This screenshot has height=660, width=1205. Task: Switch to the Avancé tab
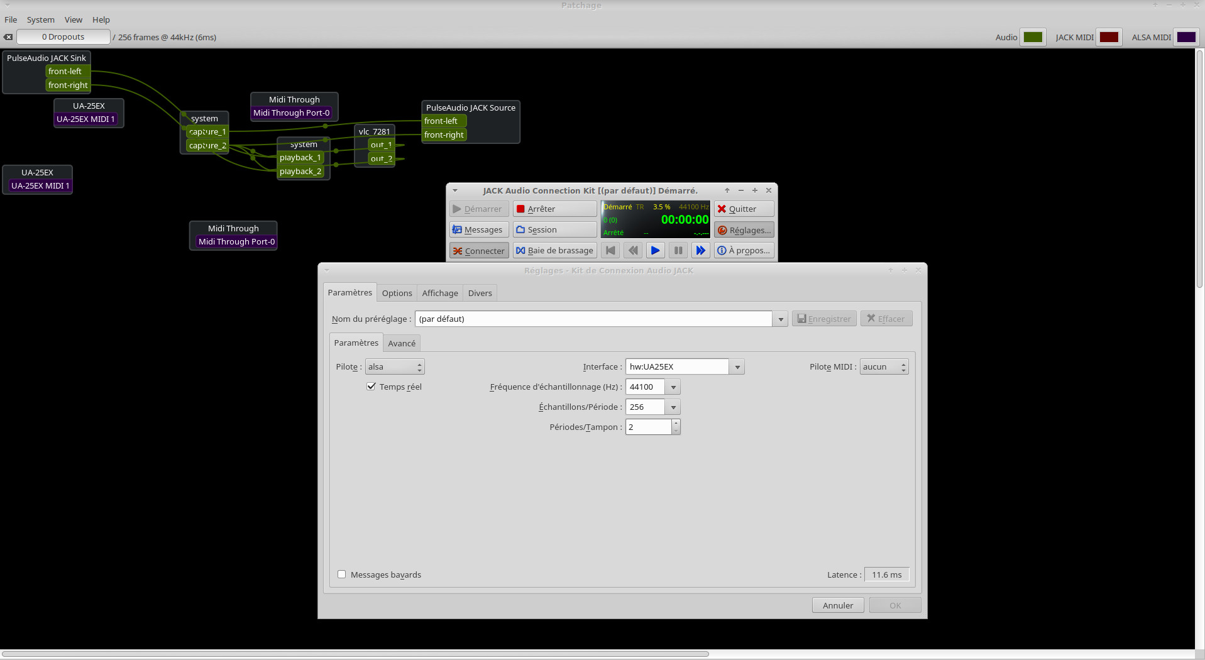[402, 343]
